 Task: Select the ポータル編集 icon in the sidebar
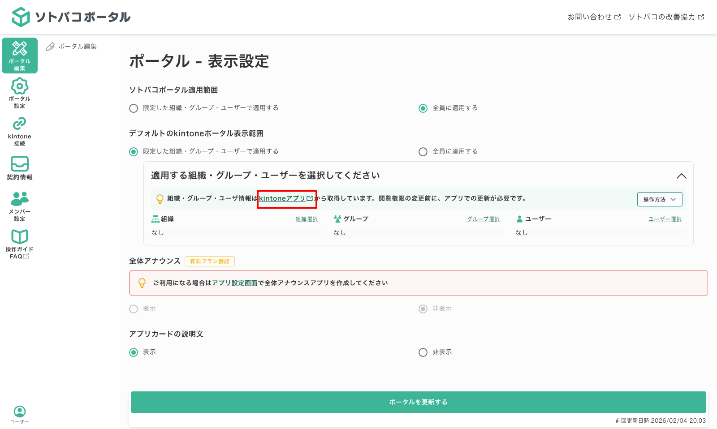pos(19,55)
